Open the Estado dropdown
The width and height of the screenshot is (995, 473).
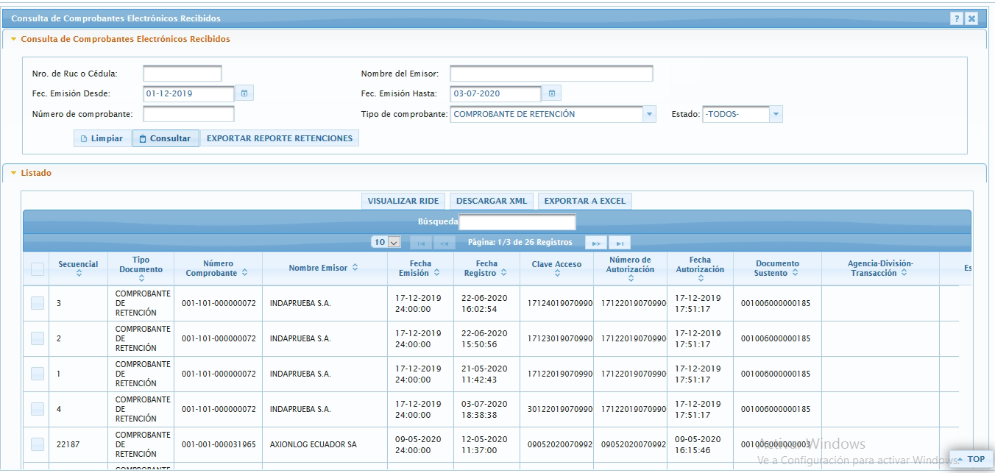(x=776, y=115)
